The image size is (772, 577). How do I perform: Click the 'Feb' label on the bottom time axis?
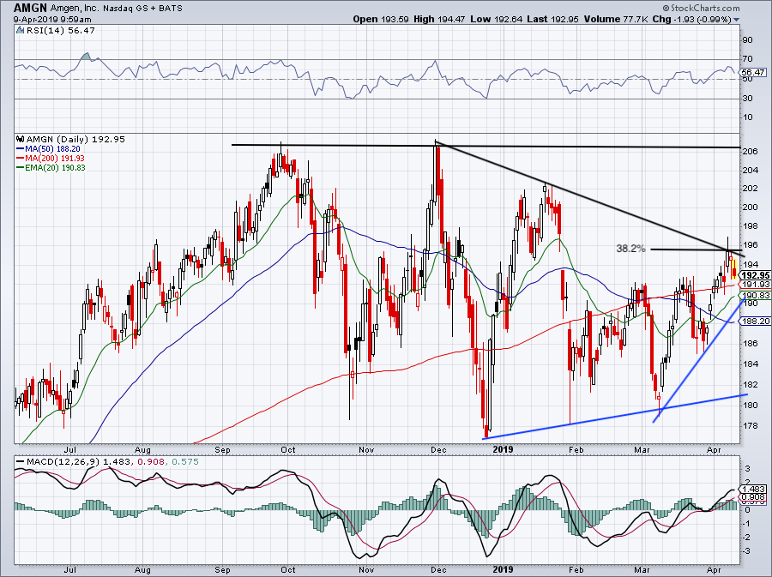[576, 569]
